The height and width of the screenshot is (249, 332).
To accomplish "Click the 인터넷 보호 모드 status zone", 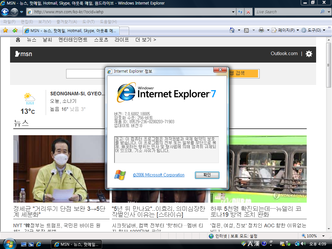I will coord(233,236).
